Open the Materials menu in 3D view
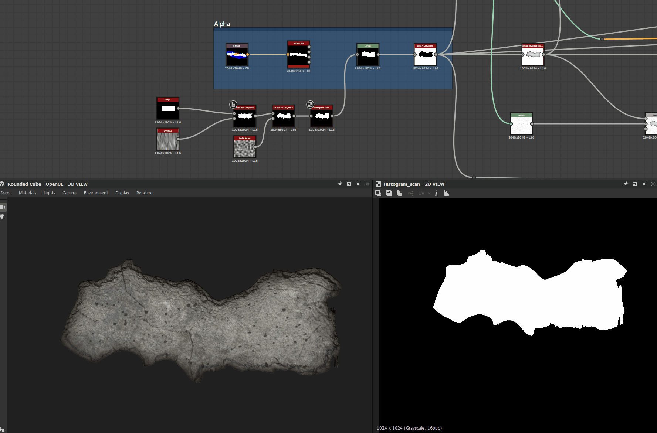The height and width of the screenshot is (433, 657). [x=27, y=193]
